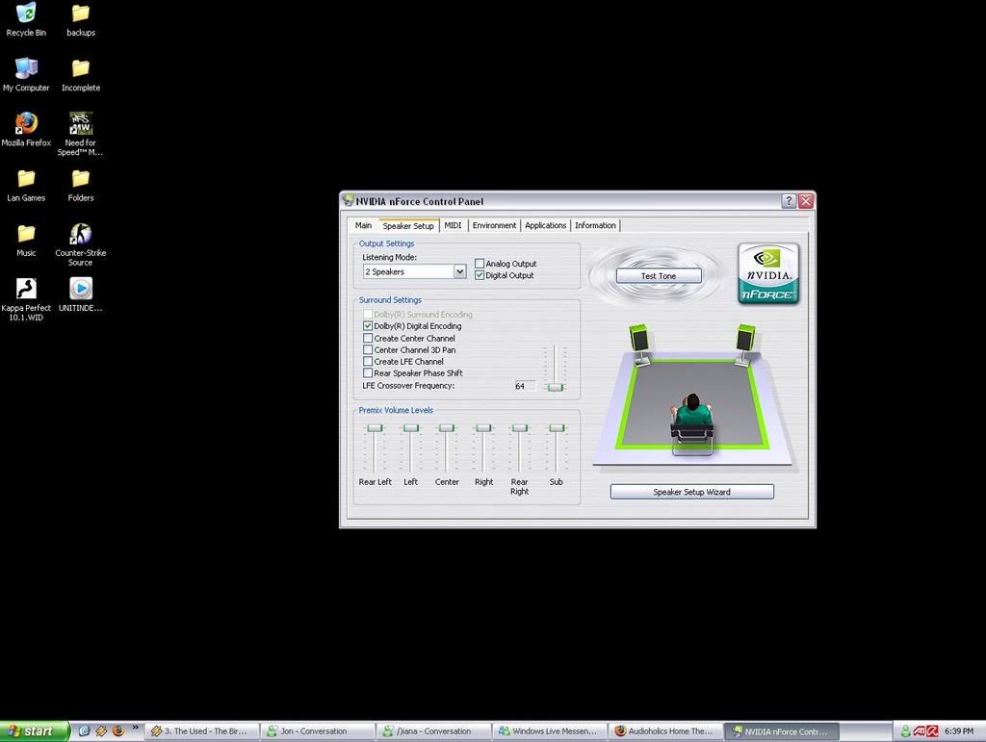Go to the Environment tab
Viewport: 986px width, 742px height.
pos(494,225)
